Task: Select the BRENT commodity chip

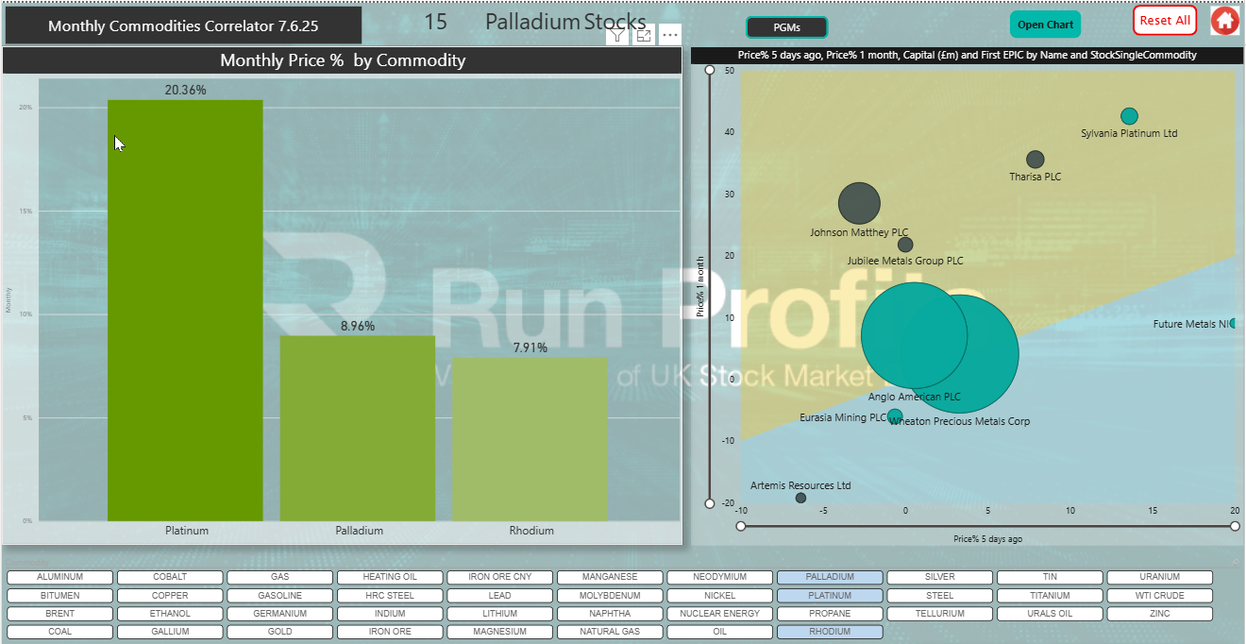Action: (60, 614)
